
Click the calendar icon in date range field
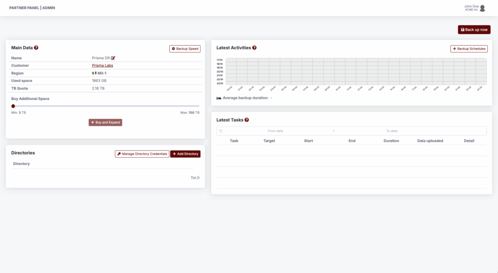221,131
